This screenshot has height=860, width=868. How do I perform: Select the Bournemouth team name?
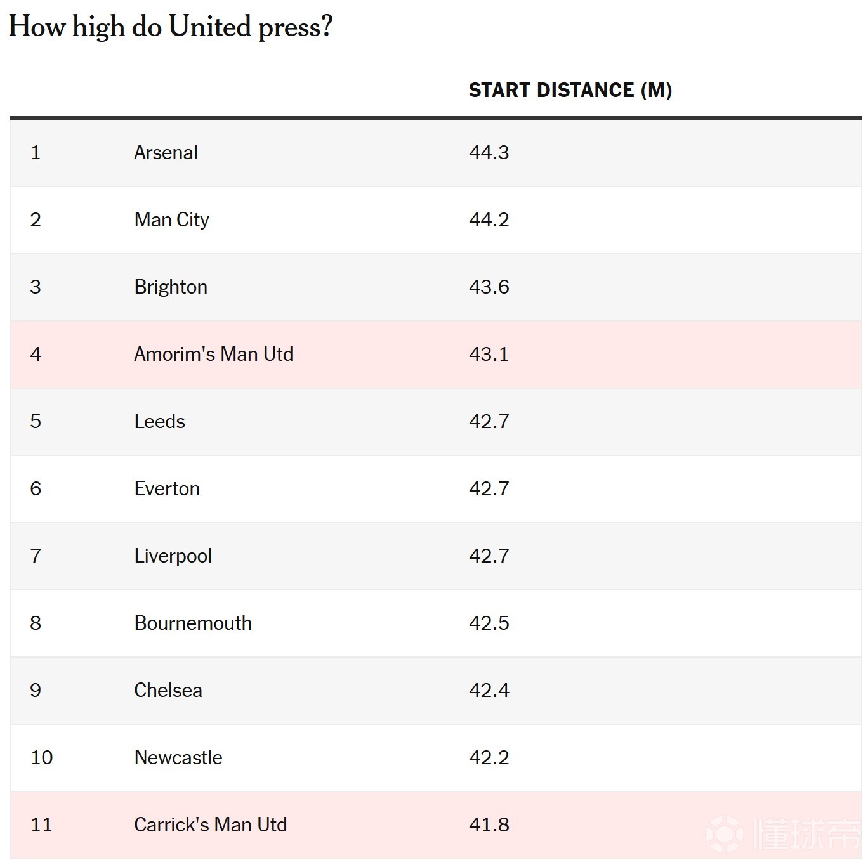tap(193, 623)
